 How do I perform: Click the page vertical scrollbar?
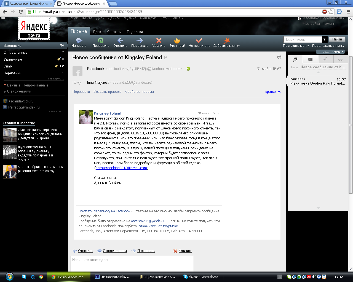[x=351, y=124]
